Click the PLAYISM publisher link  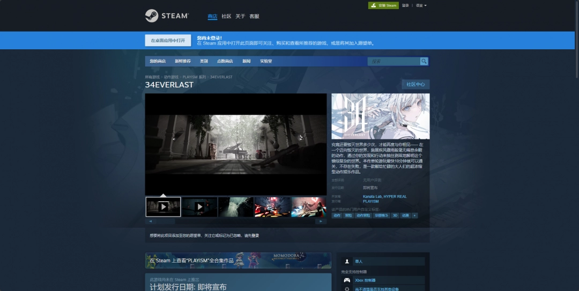(x=370, y=202)
